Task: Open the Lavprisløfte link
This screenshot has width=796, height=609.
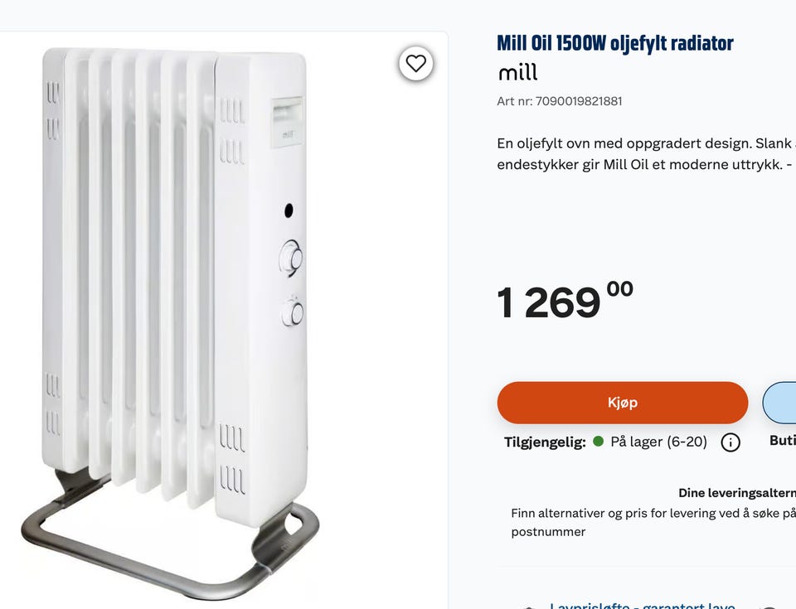Action: pos(642,605)
